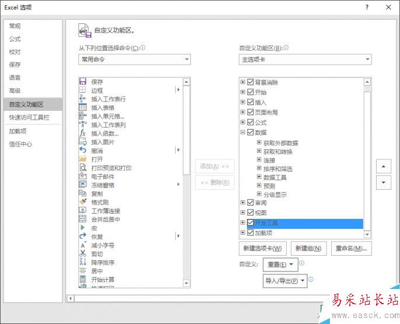Expand the 排序和筛选 group

click(x=259, y=168)
